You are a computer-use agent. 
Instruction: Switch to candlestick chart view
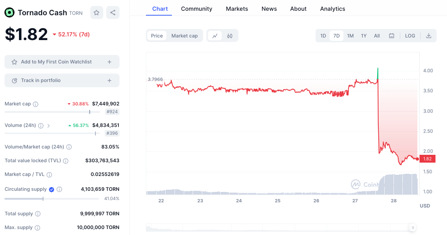[230, 36]
